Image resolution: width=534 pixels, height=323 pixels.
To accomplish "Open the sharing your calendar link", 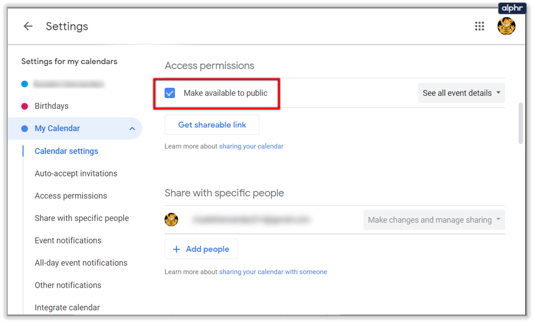I will tap(251, 147).
